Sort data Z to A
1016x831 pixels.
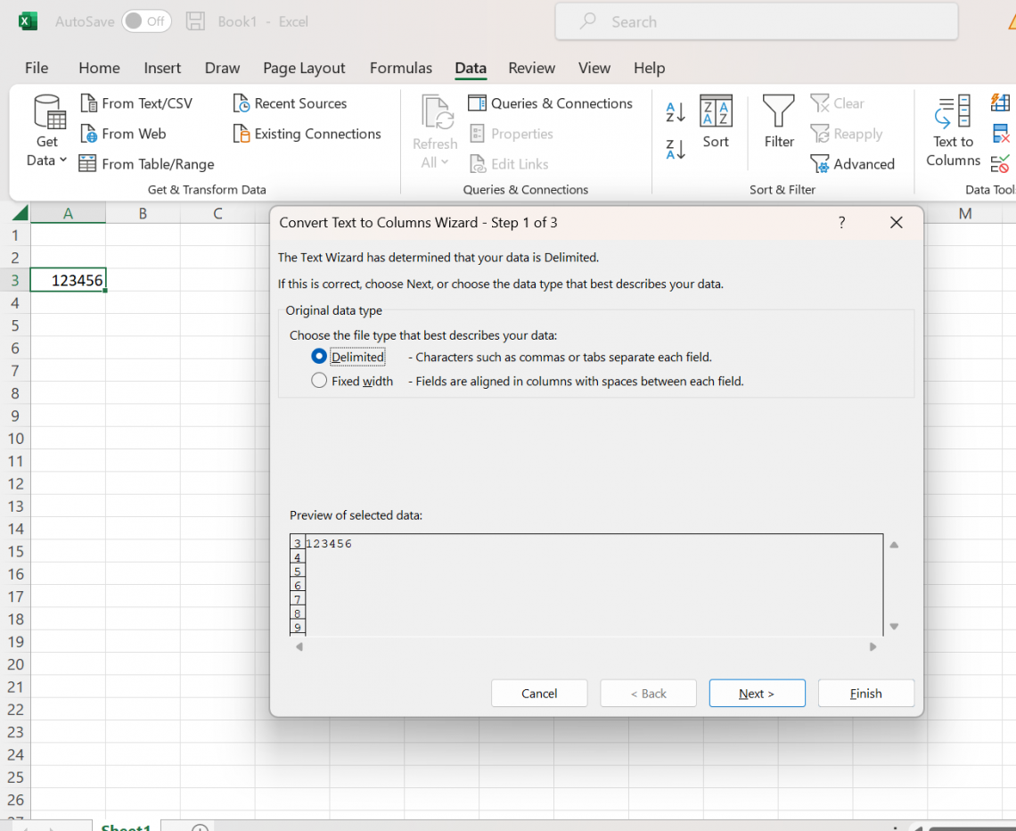coord(675,149)
